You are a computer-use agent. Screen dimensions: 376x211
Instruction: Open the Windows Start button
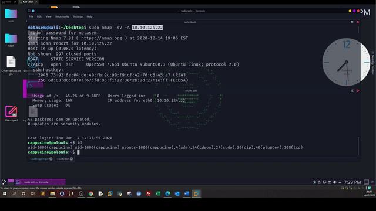click(4, 193)
